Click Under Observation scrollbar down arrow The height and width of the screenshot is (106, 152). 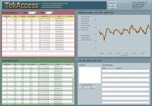click(73, 103)
